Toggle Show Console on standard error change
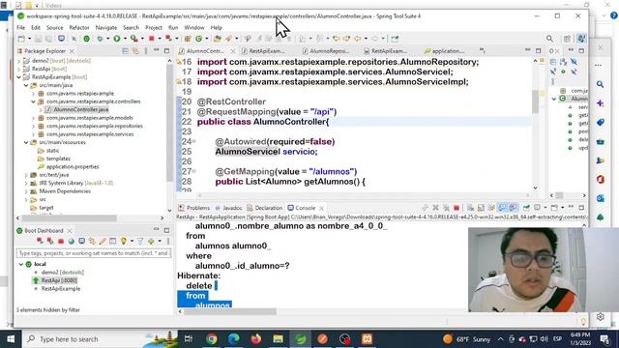This screenshot has width=619, height=348. coord(513,208)
